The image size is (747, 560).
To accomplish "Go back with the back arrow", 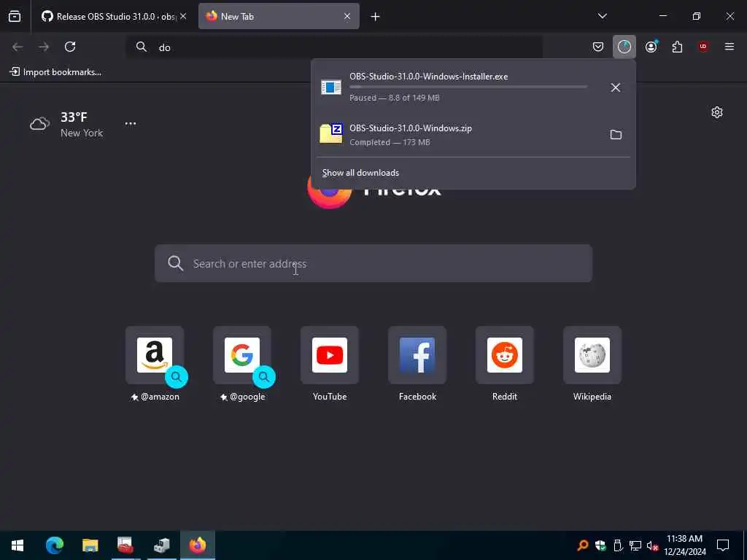I will 18,47.
